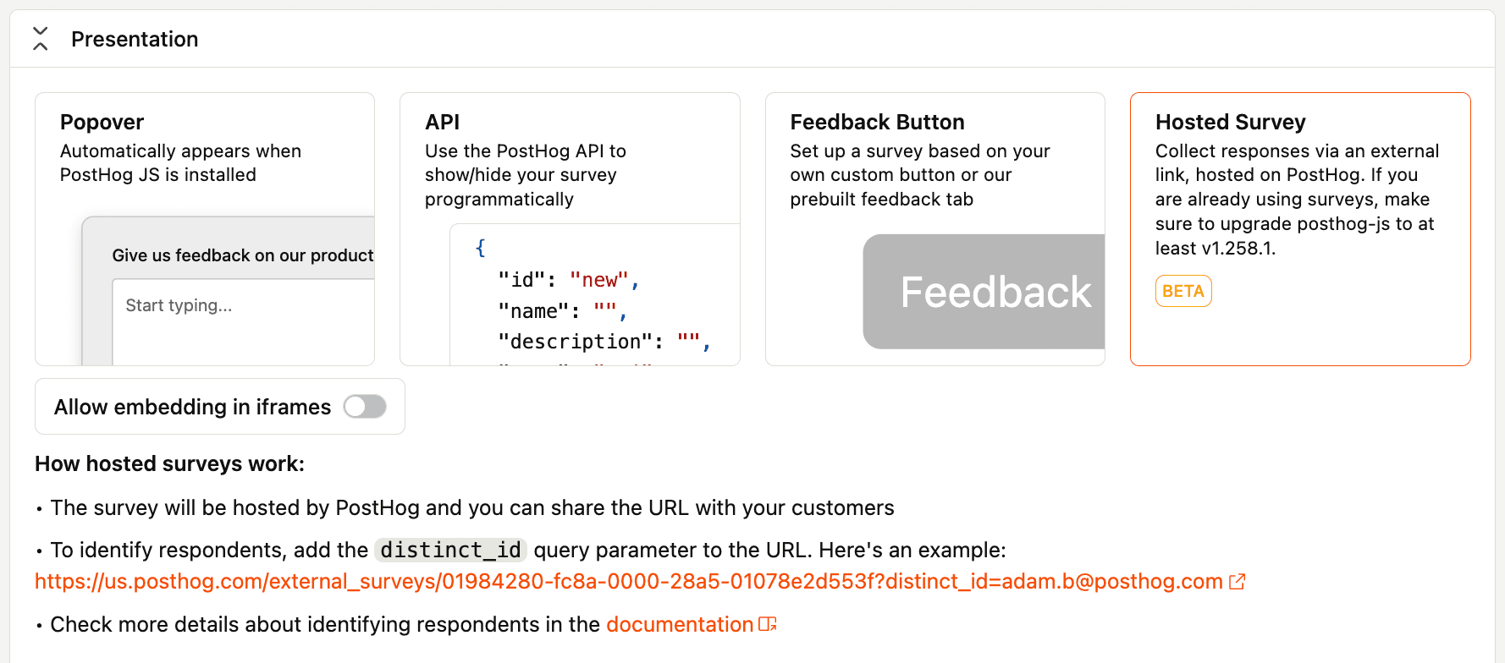
Task: Click the Presentation section header title
Action: [x=135, y=39]
